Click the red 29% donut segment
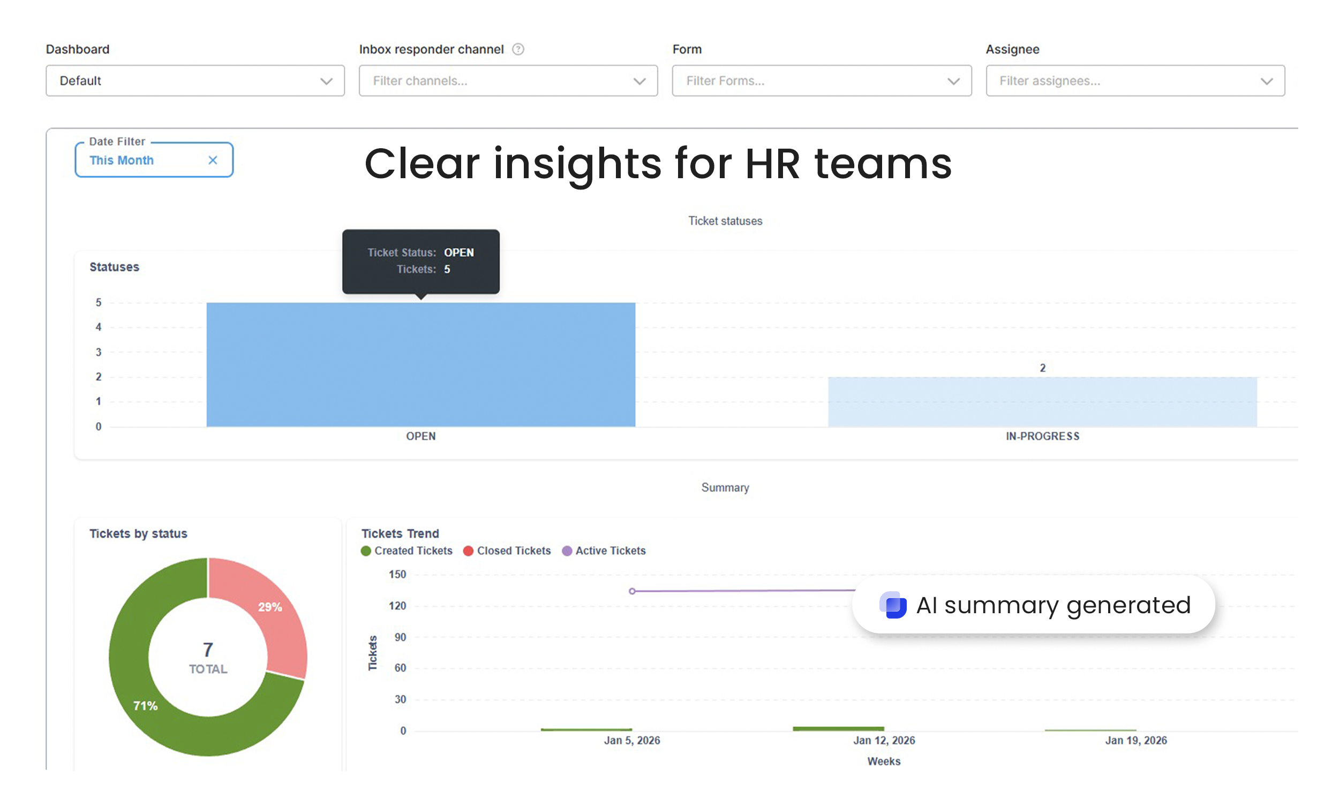This screenshot has width=1317, height=793. [270, 607]
